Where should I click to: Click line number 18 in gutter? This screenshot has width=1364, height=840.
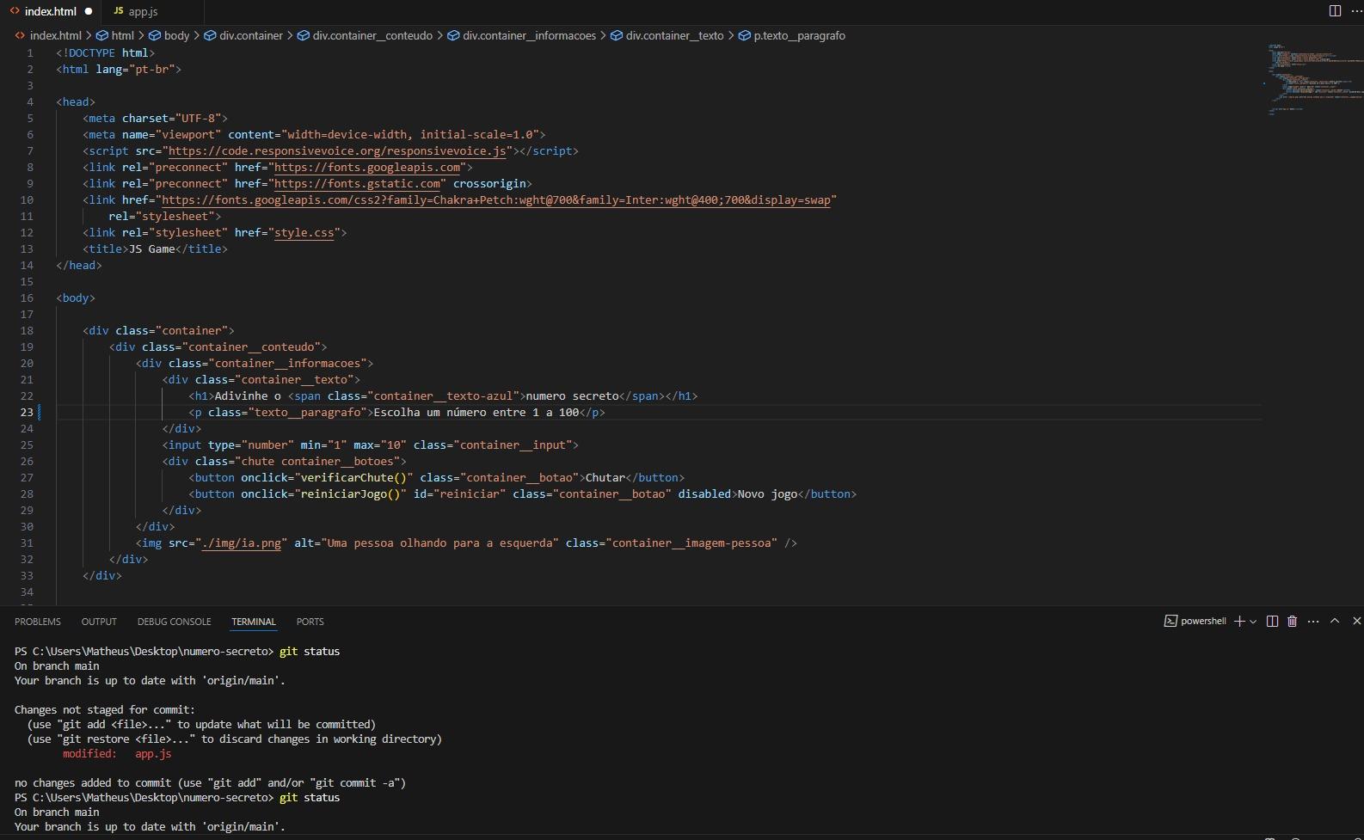click(x=27, y=330)
